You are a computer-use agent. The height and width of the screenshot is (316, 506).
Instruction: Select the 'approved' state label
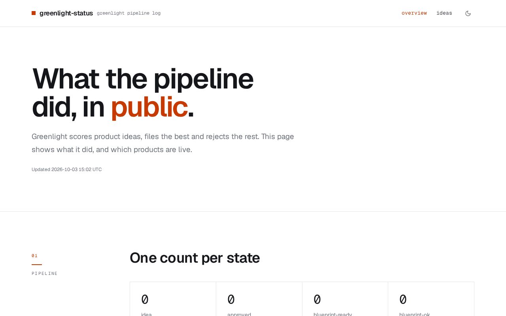coord(239,314)
